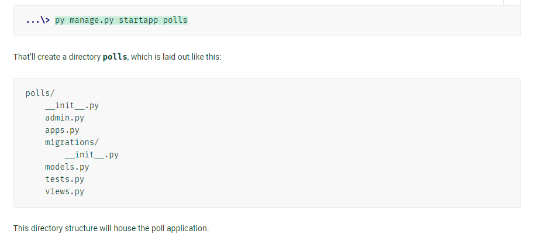Select the 'polls/' root directory line
548x244 pixels.
coord(40,94)
